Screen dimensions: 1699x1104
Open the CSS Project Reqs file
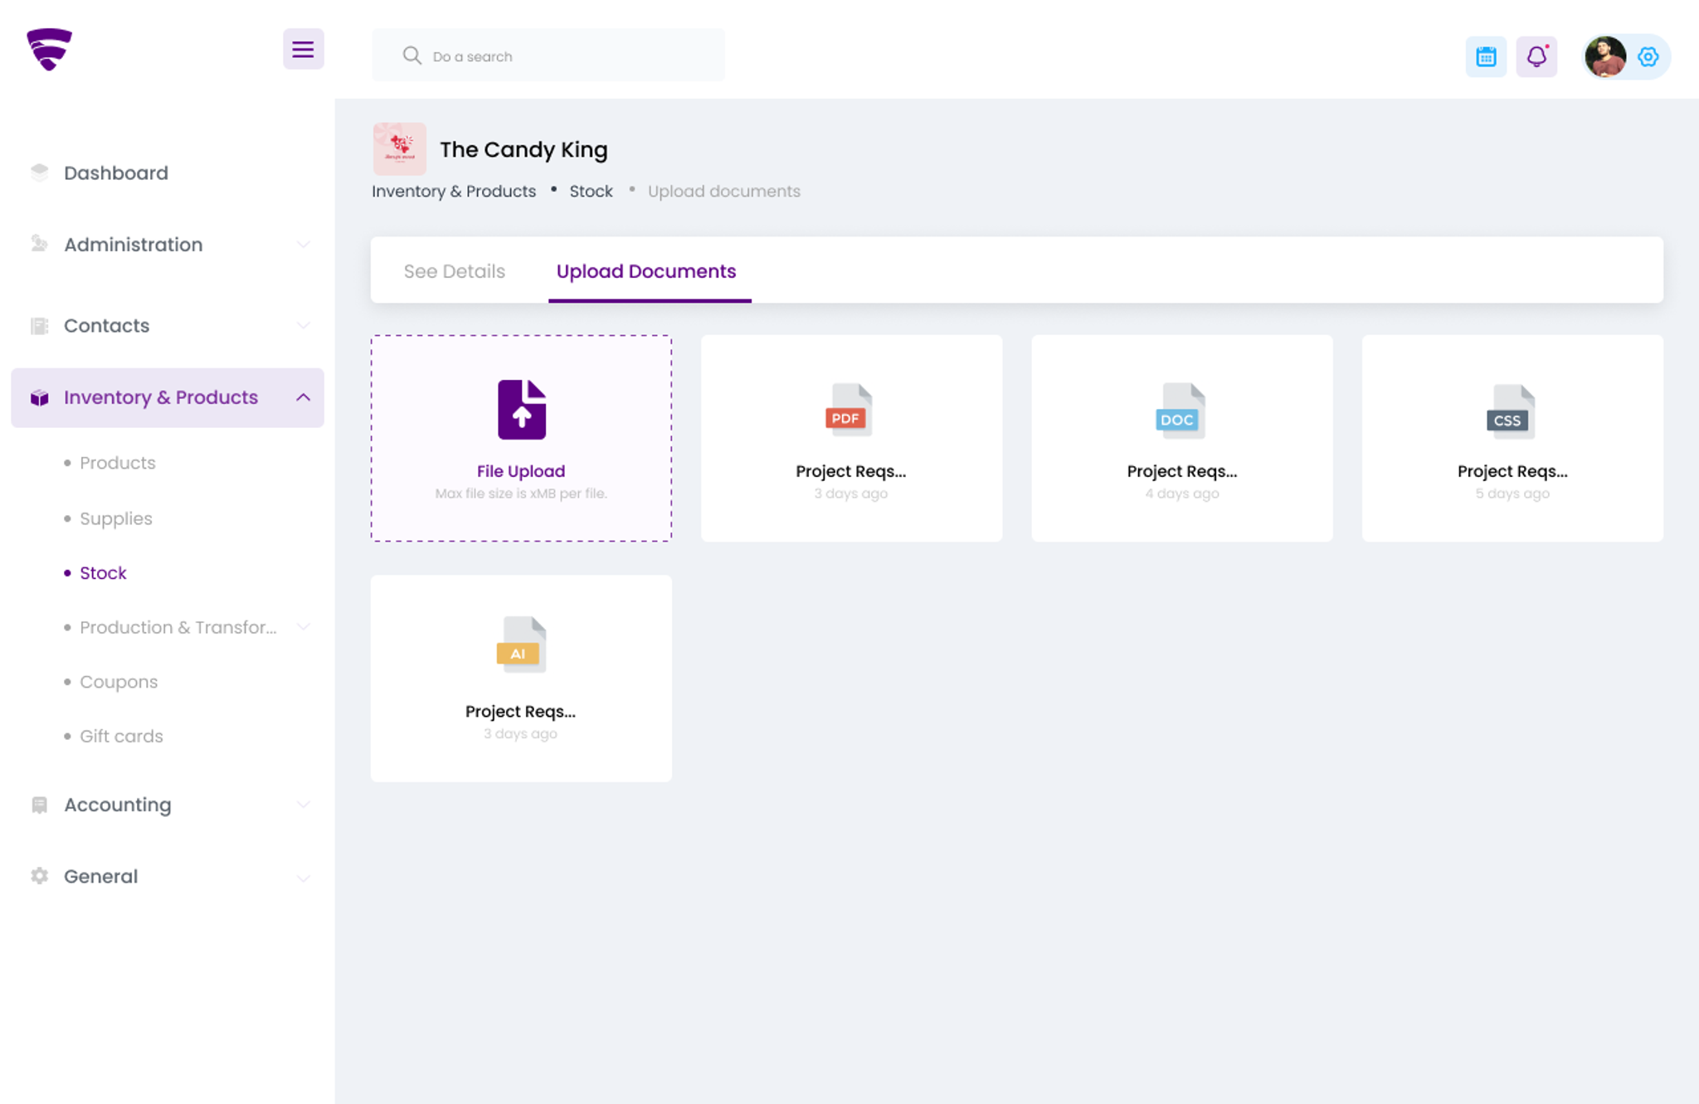(x=1512, y=438)
